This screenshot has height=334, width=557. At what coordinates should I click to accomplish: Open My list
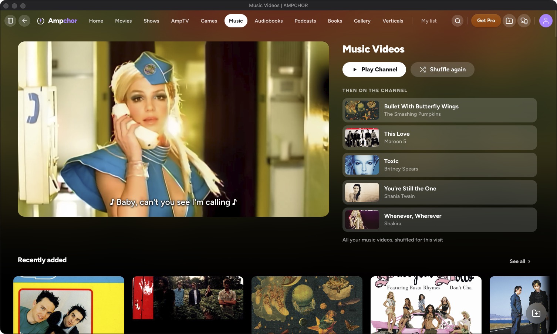[x=429, y=21]
